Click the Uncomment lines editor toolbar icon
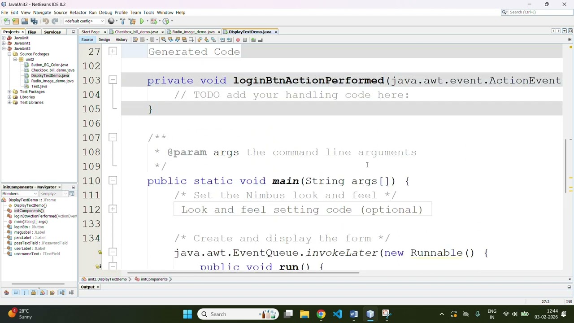 click(261, 40)
